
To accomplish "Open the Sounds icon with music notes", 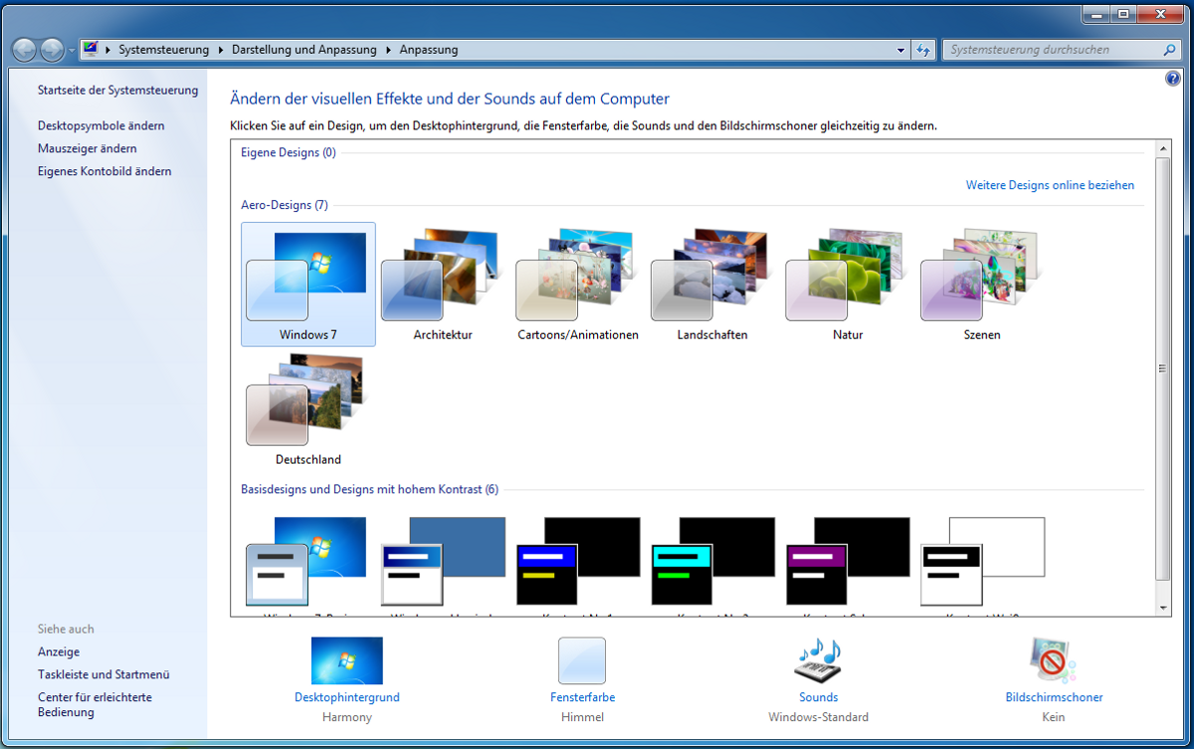I will point(818,660).
